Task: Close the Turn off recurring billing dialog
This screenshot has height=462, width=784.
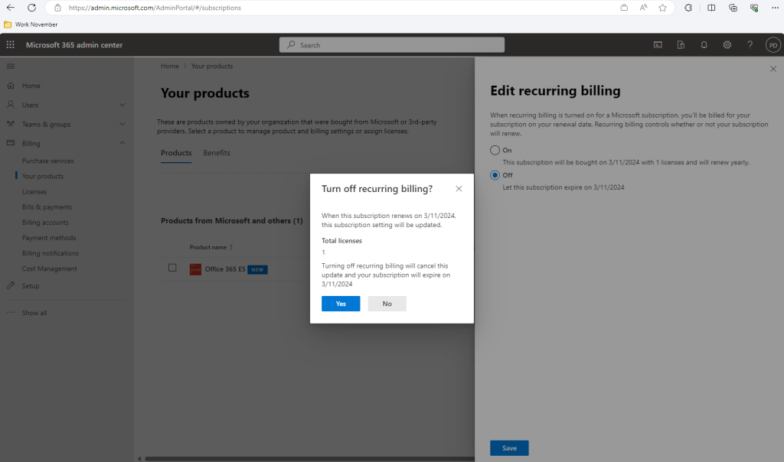Action: pos(459,189)
